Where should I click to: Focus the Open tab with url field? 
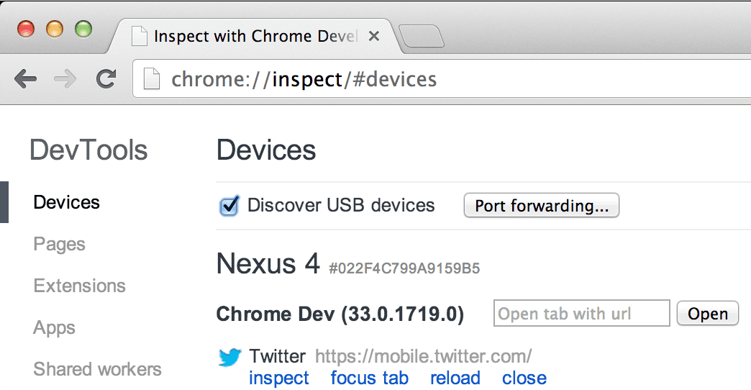581,314
